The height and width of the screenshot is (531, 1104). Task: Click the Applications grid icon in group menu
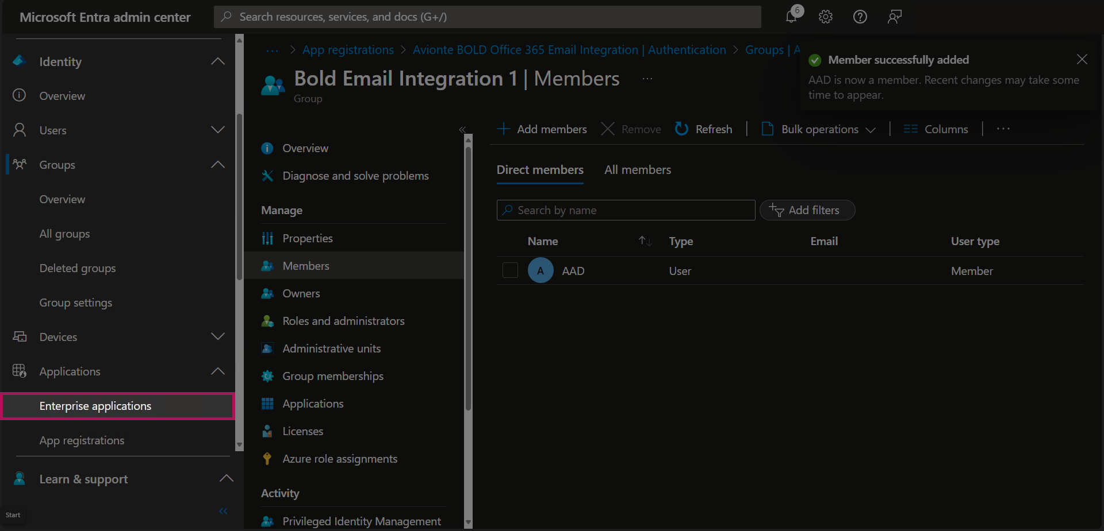coord(267,404)
